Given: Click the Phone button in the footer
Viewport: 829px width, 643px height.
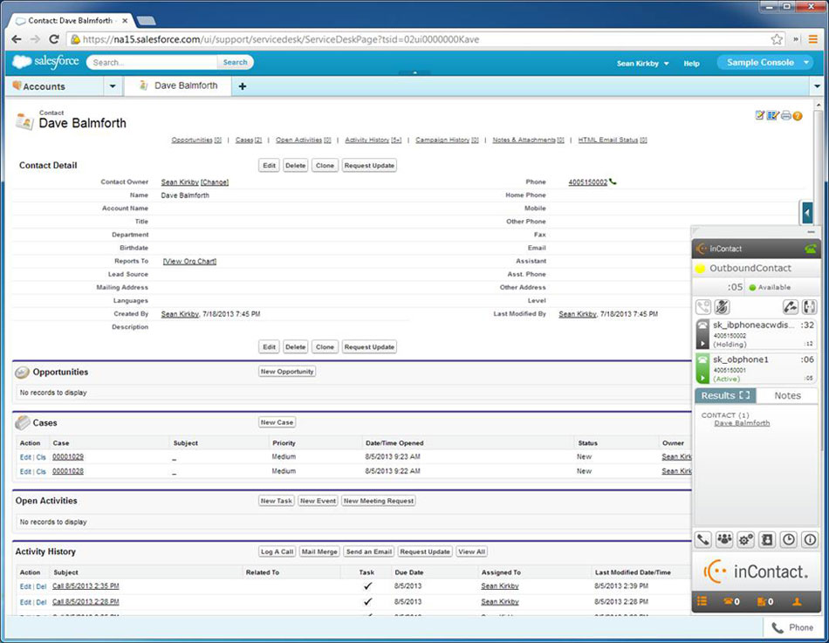Looking at the screenshot, I should pos(793,627).
